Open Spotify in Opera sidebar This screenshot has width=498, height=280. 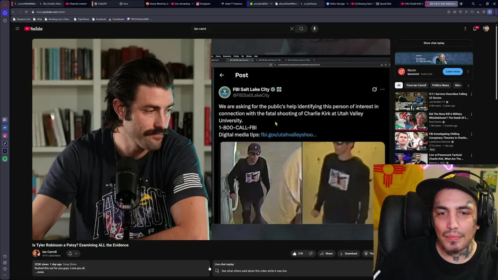5,159
